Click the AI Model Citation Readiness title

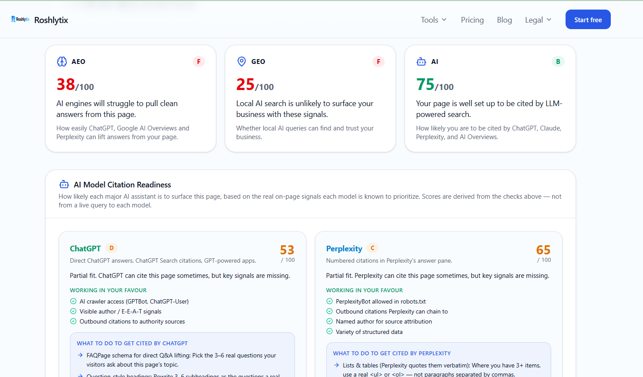click(x=122, y=185)
